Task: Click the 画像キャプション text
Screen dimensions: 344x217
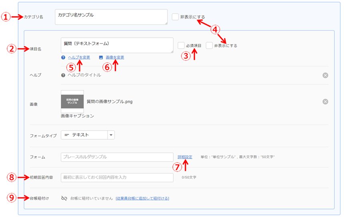Action: [x=78, y=116]
